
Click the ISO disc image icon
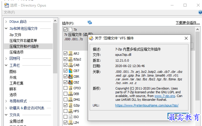click(71, 117)
